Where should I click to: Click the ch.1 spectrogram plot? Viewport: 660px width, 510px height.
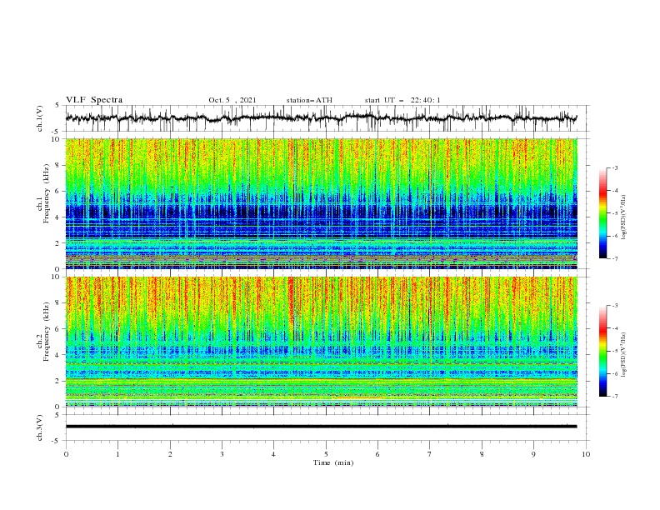pyautogui.click(x=321, y=203)
